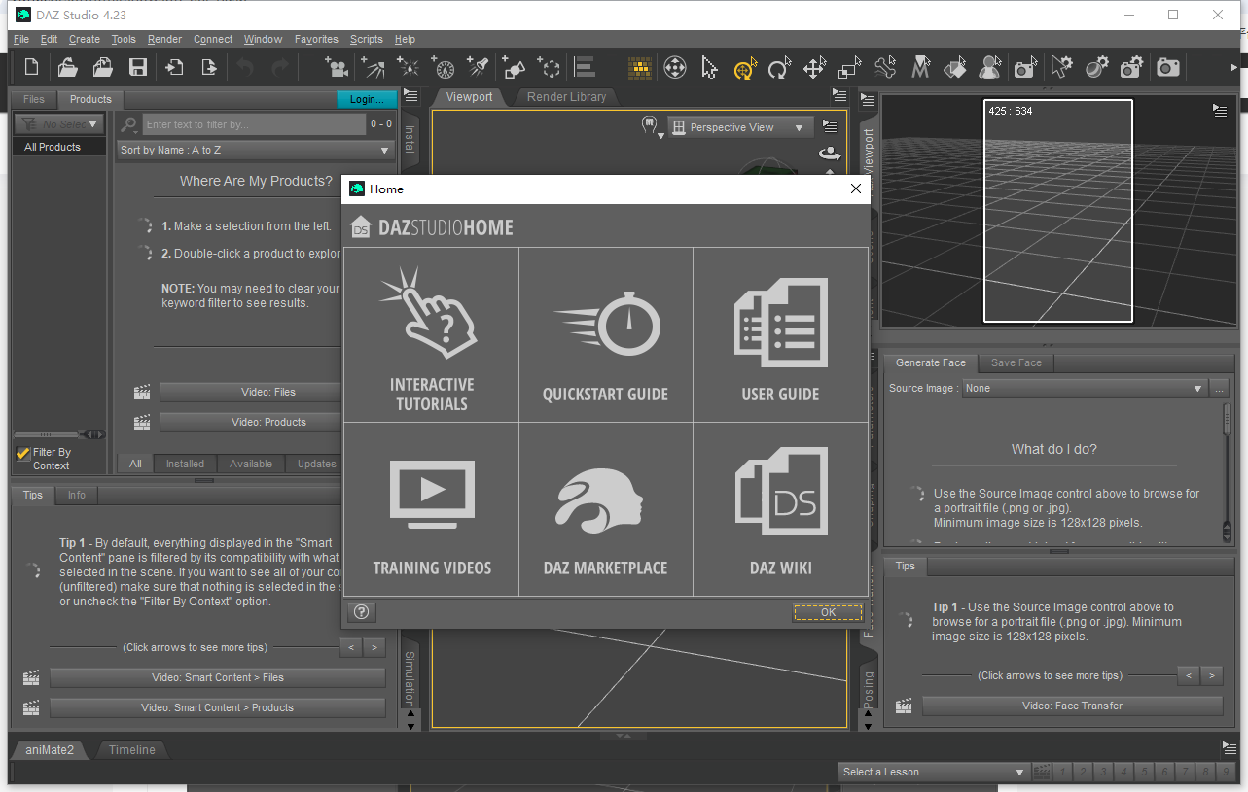Click the Login button above All Products
This screenshot has height=792, width=1248.
point(367,98)
